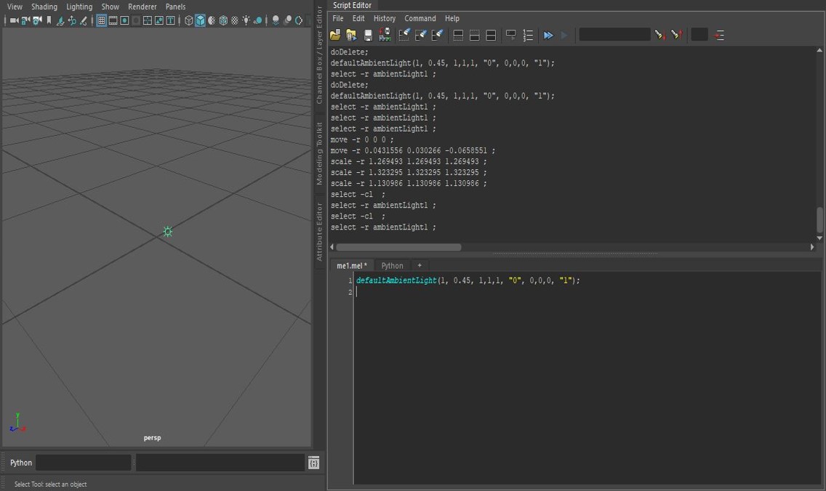The height and width of the screenshot is (491, 826).
Task: Click the horizontal scrollbar in history pane
Action: (398, 247)
